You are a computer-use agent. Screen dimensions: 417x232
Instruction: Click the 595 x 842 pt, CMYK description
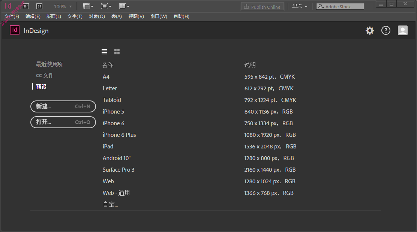269,77
